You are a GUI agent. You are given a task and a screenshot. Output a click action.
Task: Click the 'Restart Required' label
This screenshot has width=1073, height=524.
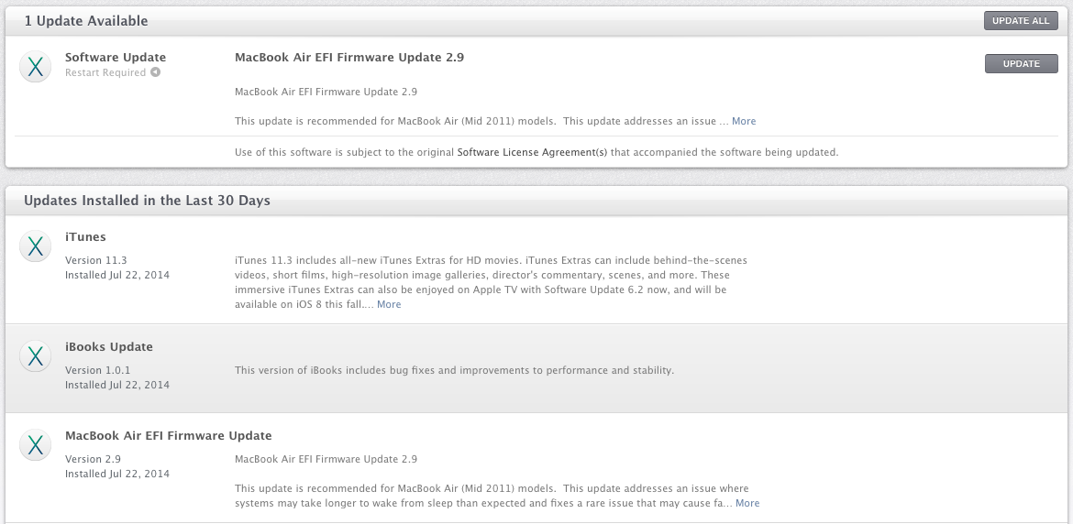coord(105,72)
